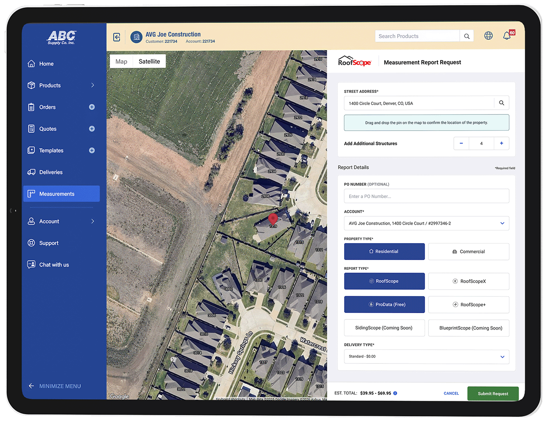The image size is (550, 426).
Task: Select RoofScope+ report type
Action: (x=469, y=304)
